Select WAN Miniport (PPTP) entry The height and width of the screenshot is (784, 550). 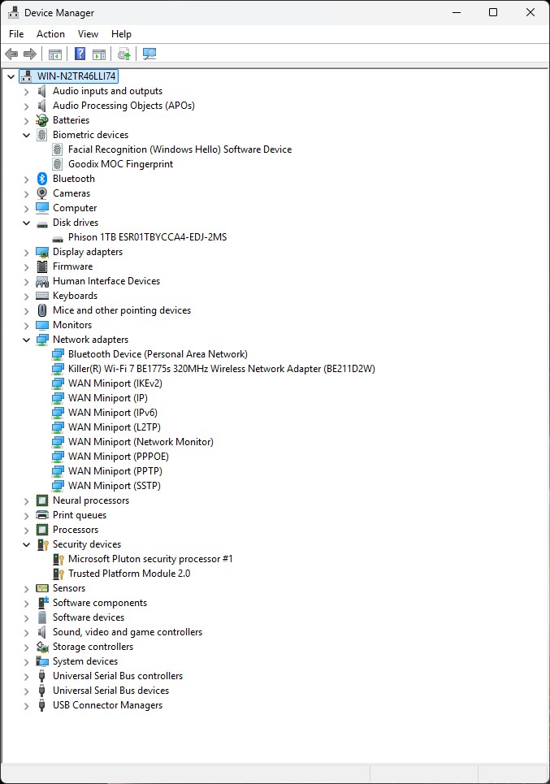(115, 471)
